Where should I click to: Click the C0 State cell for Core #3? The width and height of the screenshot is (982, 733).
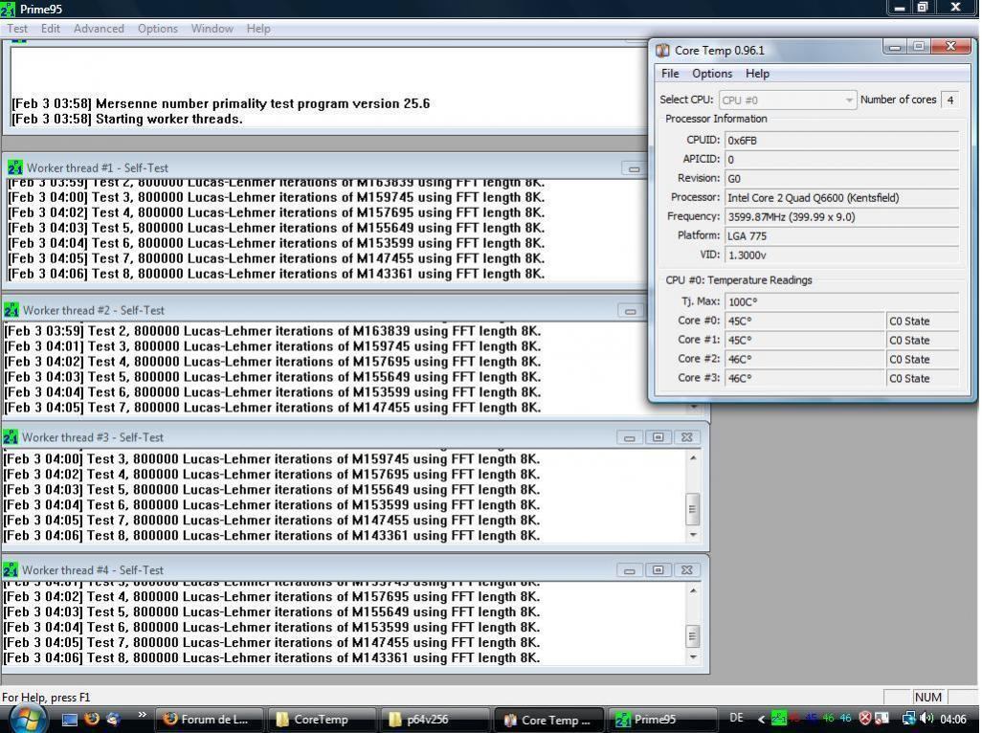[923, 378]
